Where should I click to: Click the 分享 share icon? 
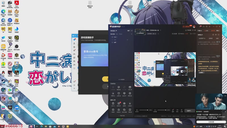(x=194, y=30)
